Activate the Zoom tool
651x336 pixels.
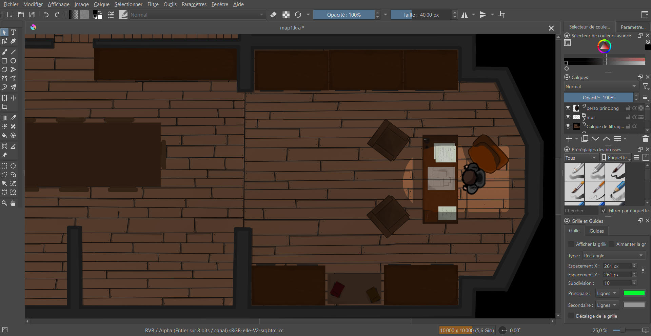pyautogui.click(x=4, y=203)
